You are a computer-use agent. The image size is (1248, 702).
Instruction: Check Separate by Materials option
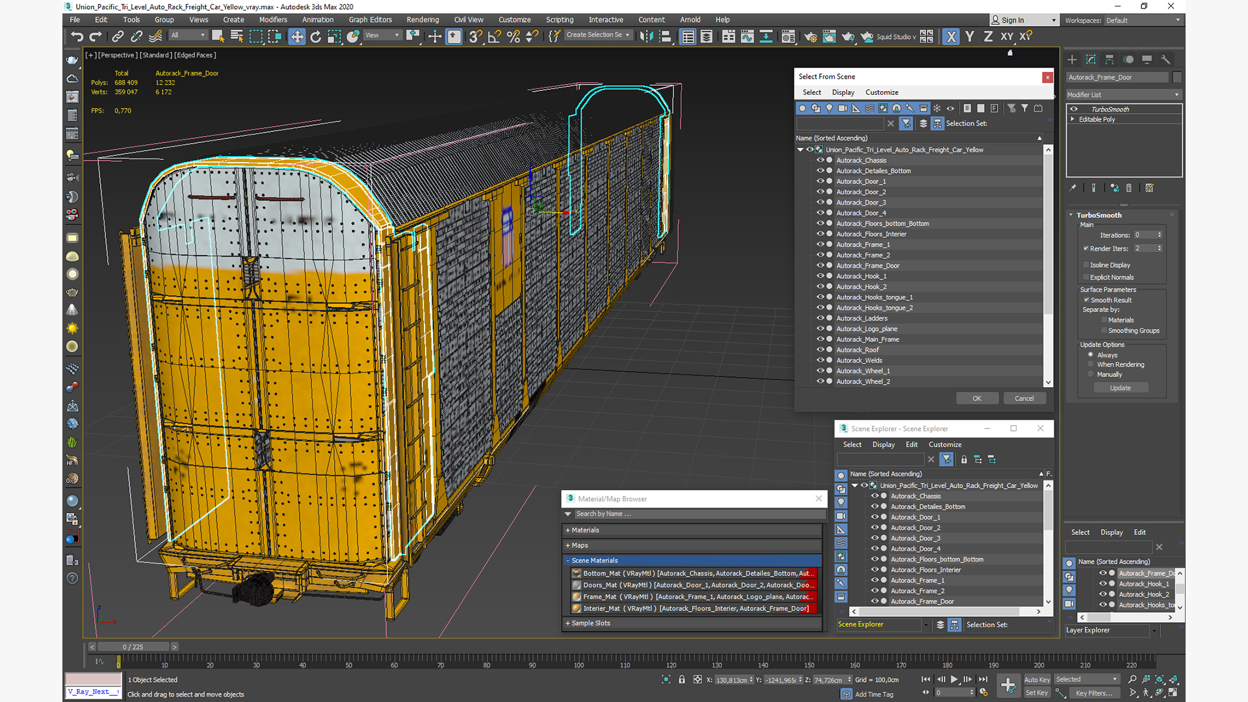pyautogui.click(x=1104, y=320)
